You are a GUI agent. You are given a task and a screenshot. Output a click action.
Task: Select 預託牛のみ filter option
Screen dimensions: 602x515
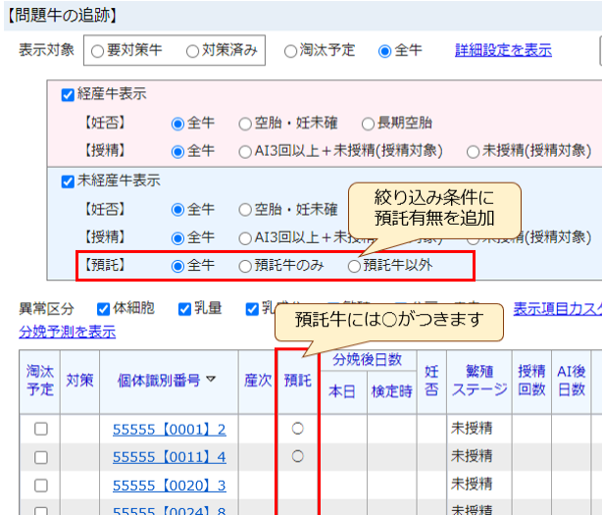pyautogui.click(x=245, y=266)
